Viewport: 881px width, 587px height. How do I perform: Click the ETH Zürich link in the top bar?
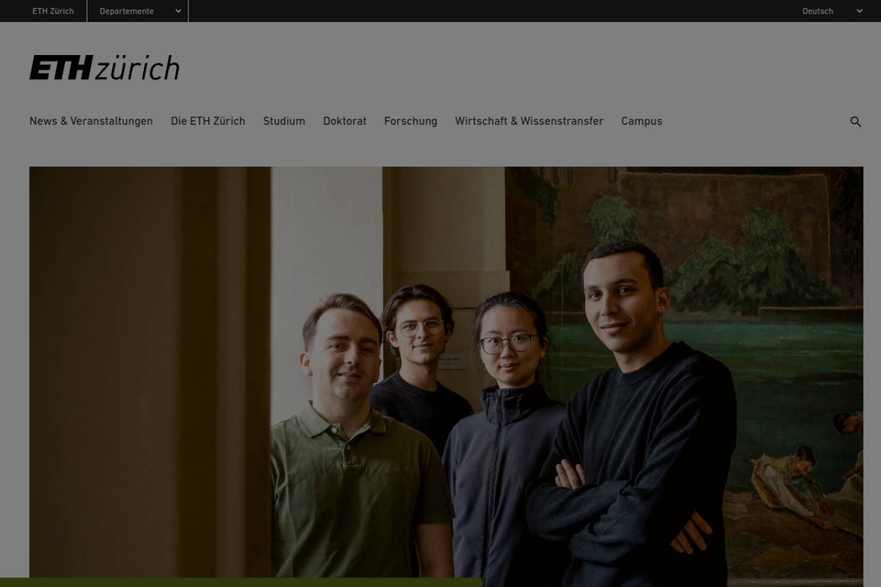click(53, 11)
